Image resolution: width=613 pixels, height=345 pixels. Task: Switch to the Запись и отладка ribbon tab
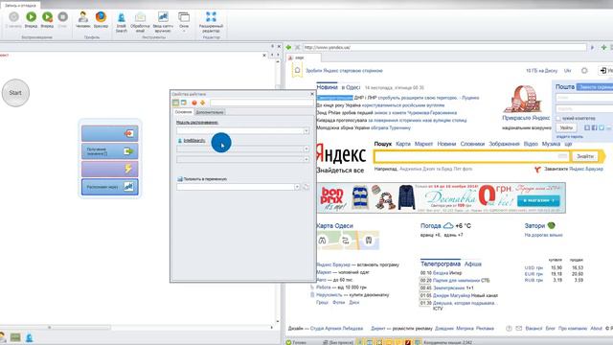pos(20,6)
